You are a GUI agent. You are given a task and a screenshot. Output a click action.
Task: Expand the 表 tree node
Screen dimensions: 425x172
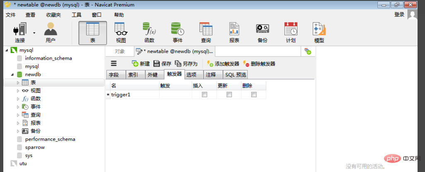click(18, 82)
